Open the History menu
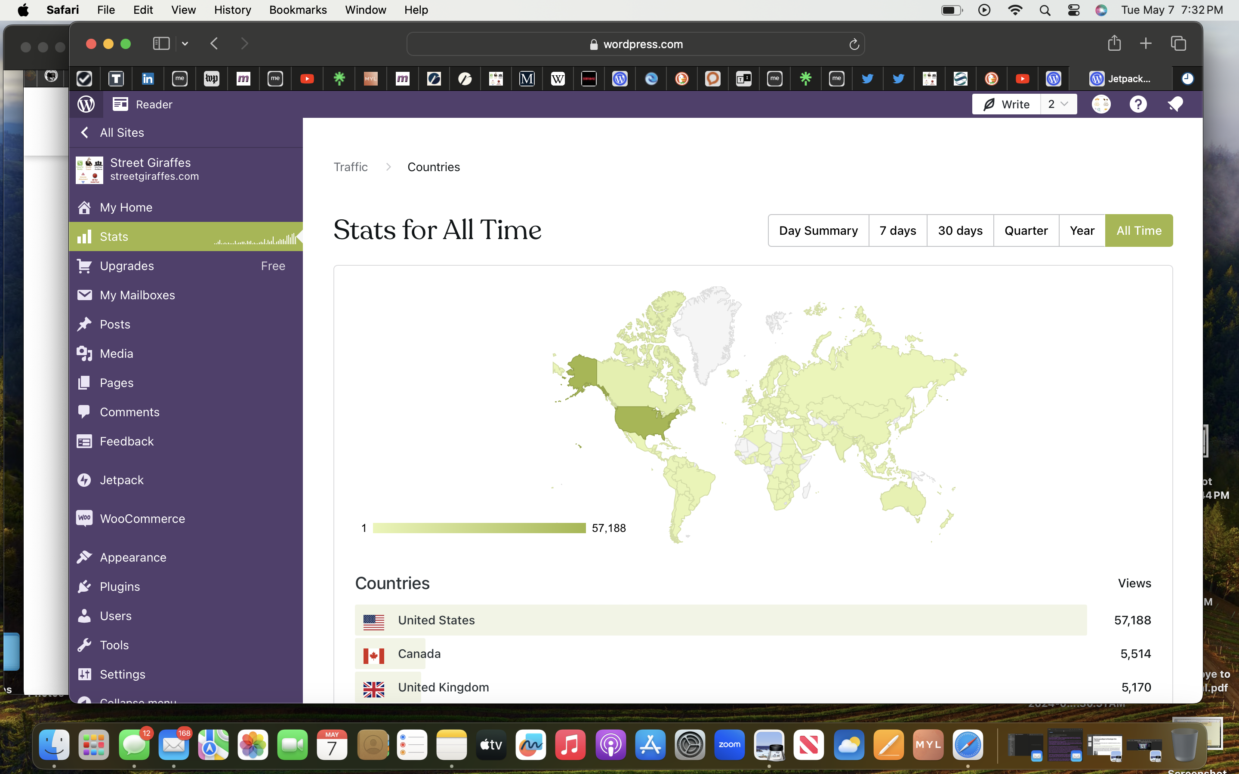This screenshot has height=774, width=1239. point(232,10)
